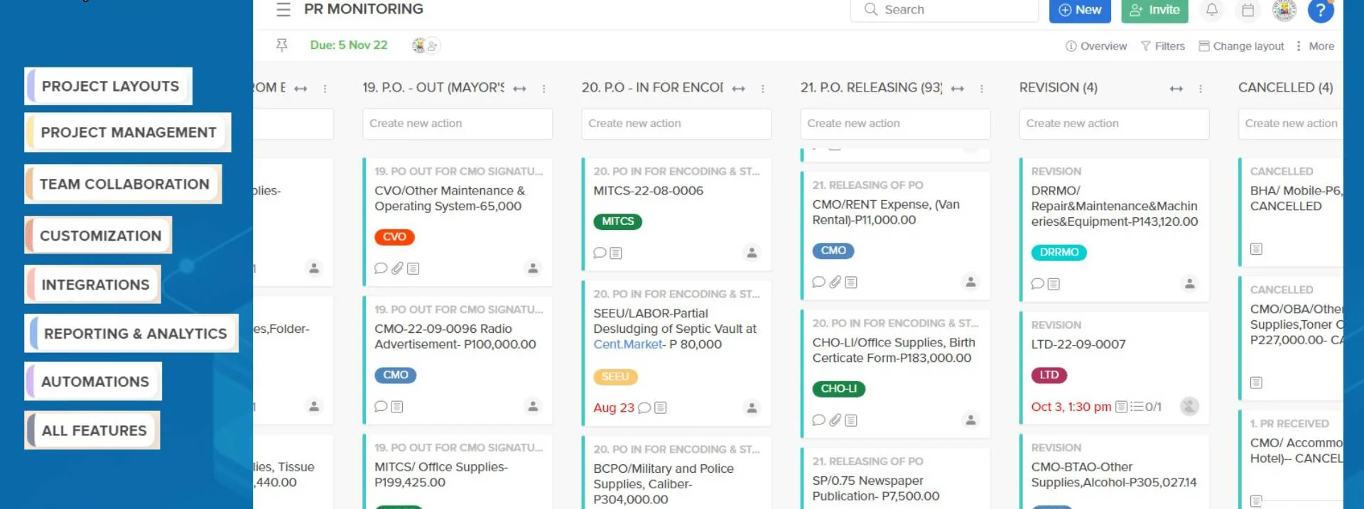Open the notifications bell
Image resolution: width=1364 pixels, height=509 pixels.
pyautogui.click(x=1212, y=9)
